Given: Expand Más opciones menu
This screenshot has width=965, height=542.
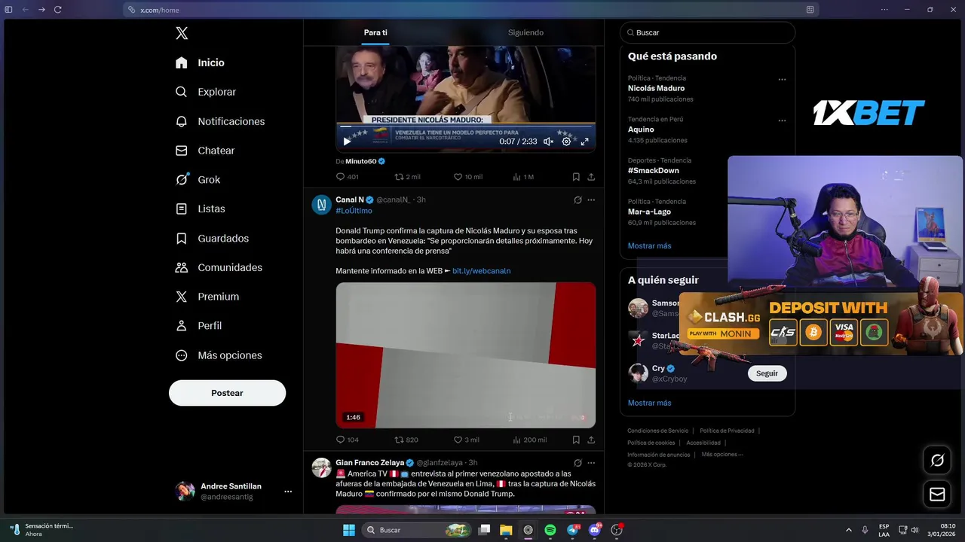Looking at the screenshot, I should point(219,355).
